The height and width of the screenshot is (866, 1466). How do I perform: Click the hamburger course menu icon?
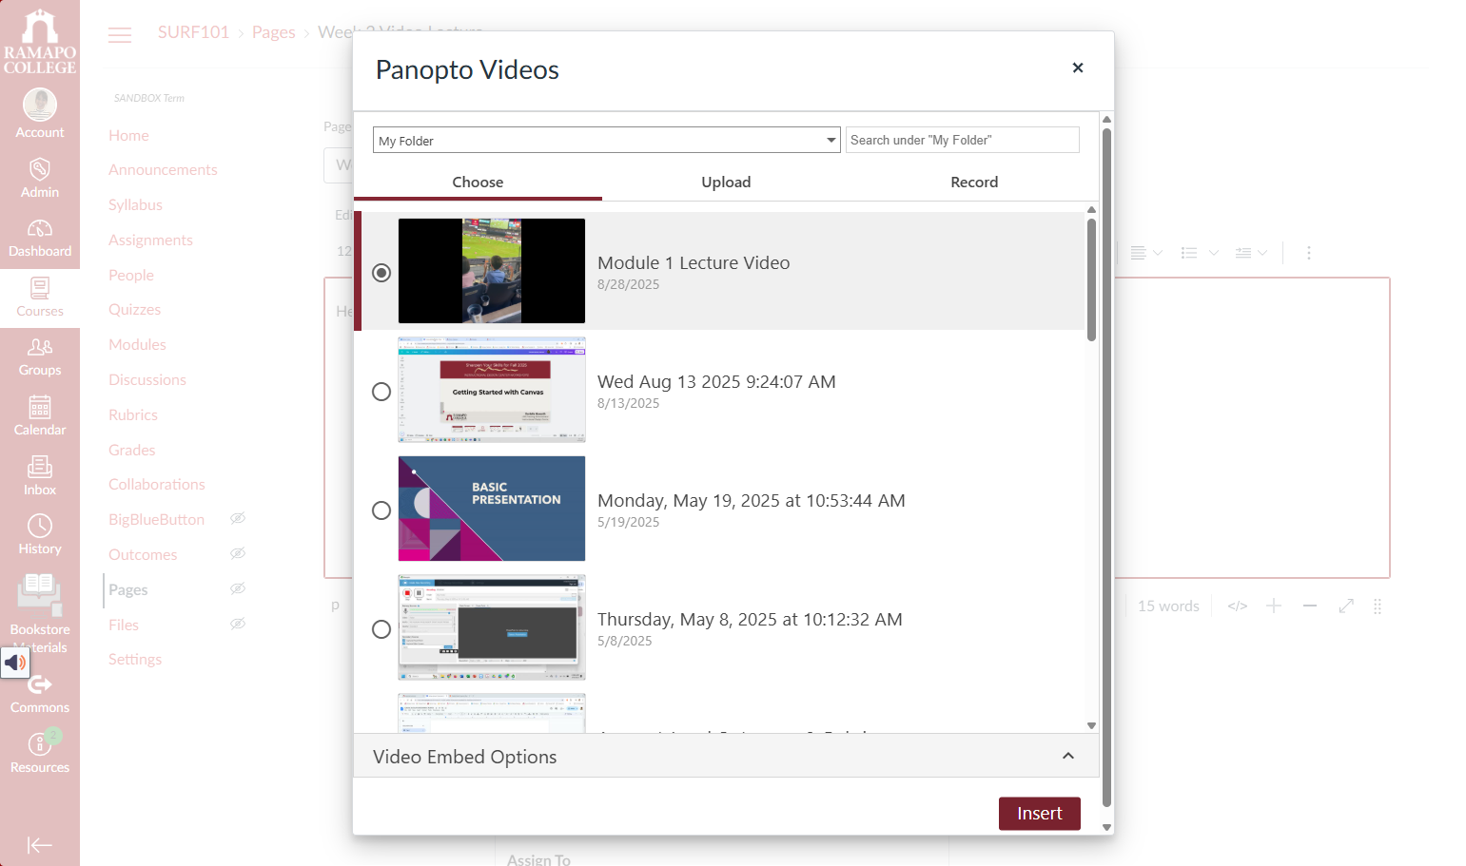coord(120,35)
